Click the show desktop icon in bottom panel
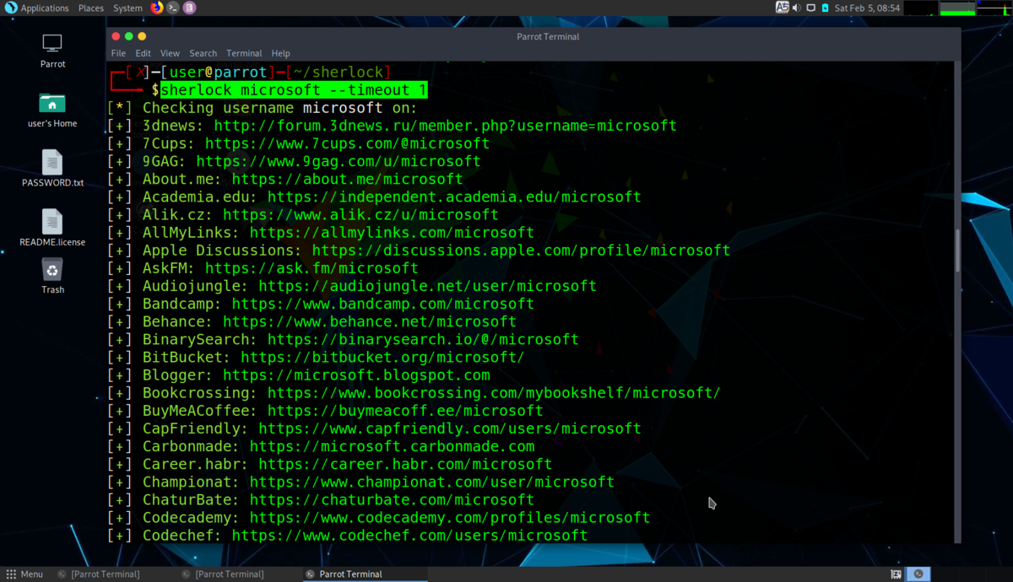 pos(896,574)
